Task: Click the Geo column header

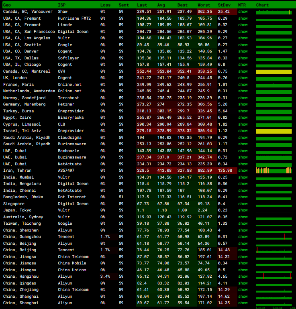Action: [7, 5]
